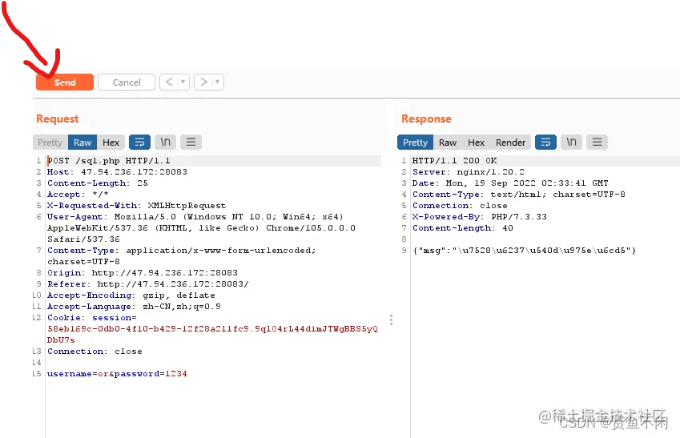Toggle word wrap in the Request panel

point(139,143)
